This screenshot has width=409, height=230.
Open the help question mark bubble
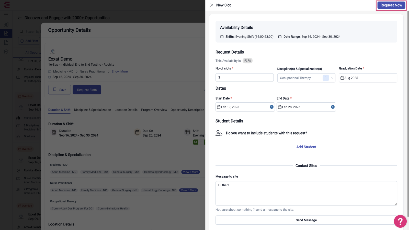[400, 221]
